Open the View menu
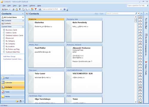Screen dimensions: 149x107 (x=15, y=6)
